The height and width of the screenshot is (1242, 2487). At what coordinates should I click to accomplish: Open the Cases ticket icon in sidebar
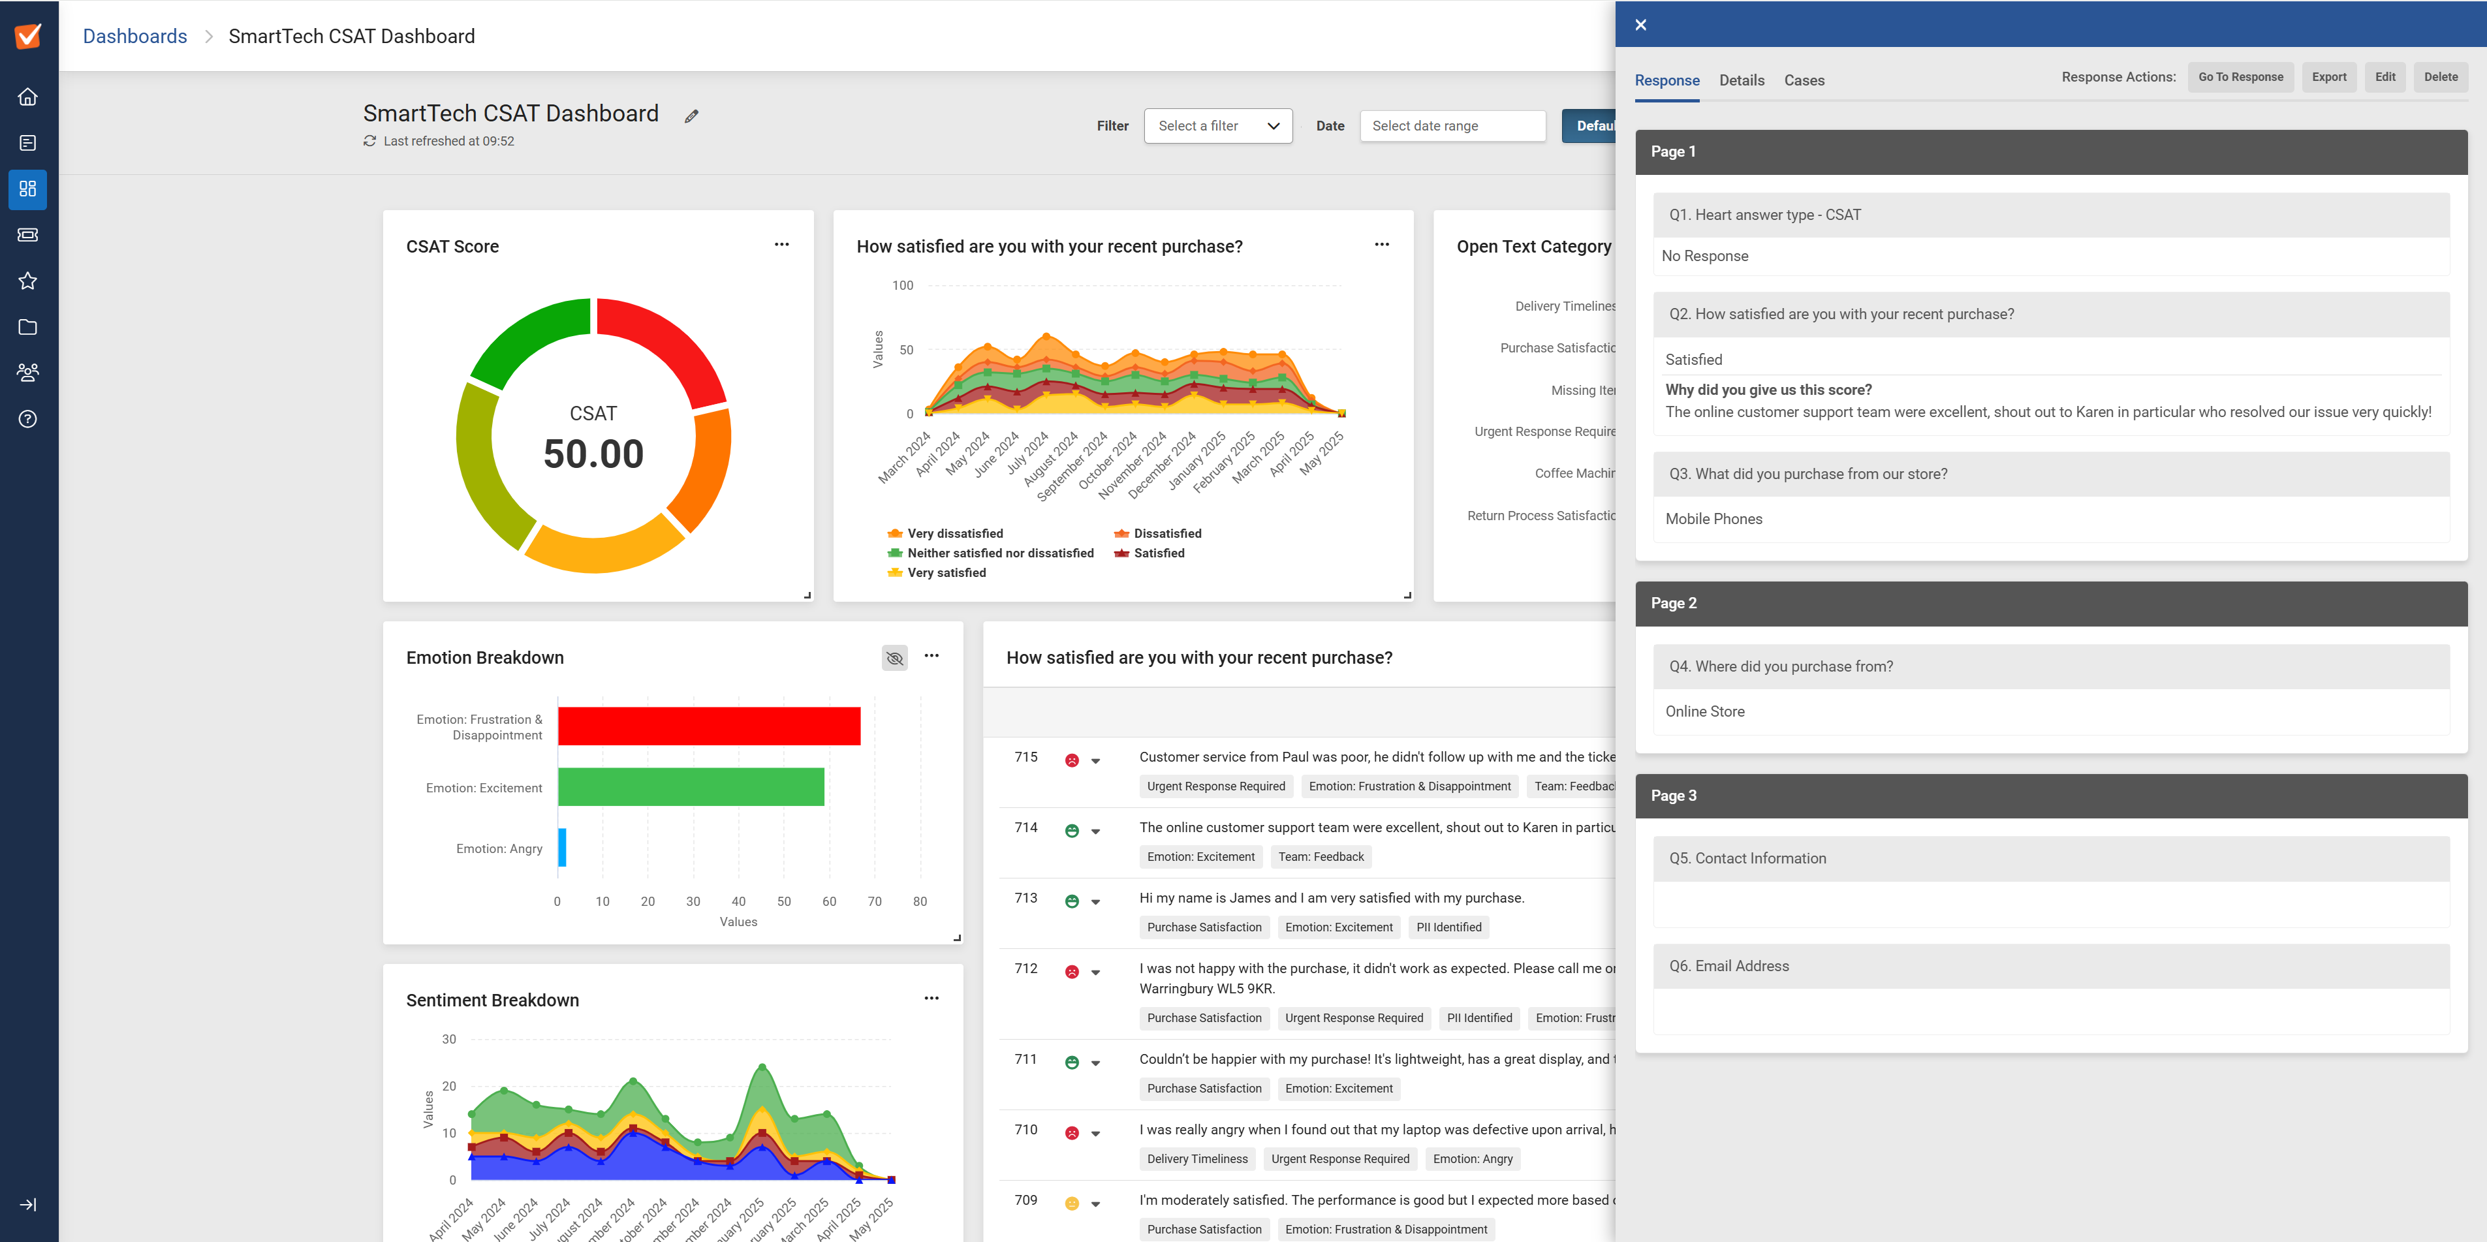point(28,234)
